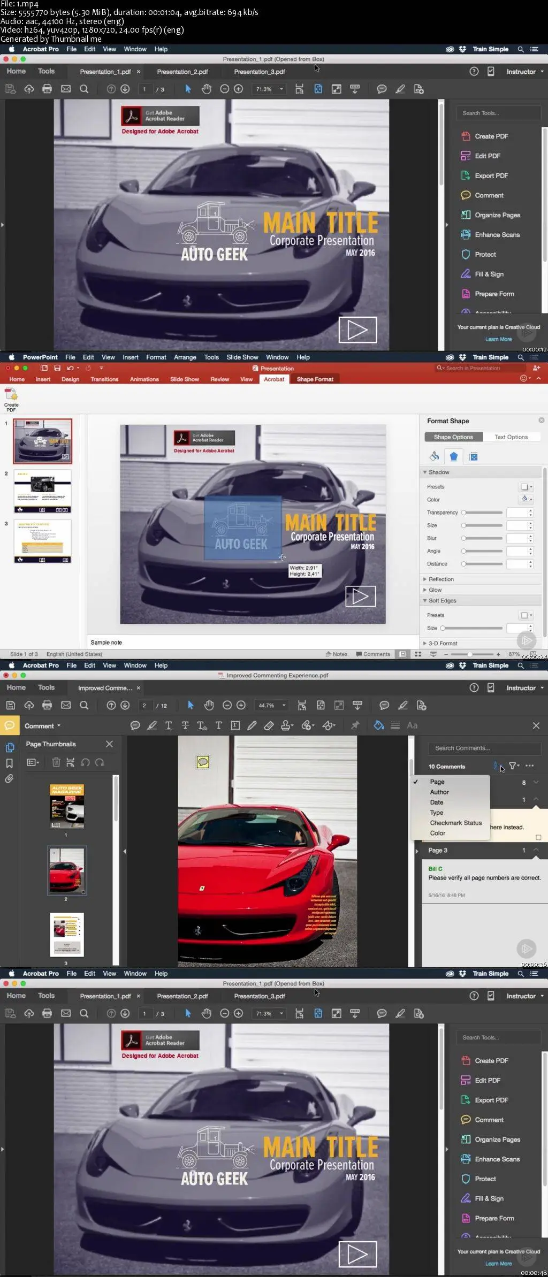Open Size & Properties icon in Format Shape
This screenshot has height=1277, width=548.
(x=473, y=456)
